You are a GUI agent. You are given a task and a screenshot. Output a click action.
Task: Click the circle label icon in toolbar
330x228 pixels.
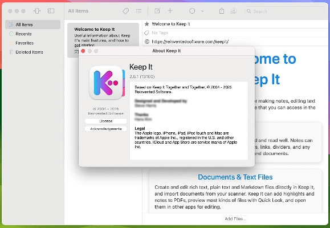(x=192, y=11)
